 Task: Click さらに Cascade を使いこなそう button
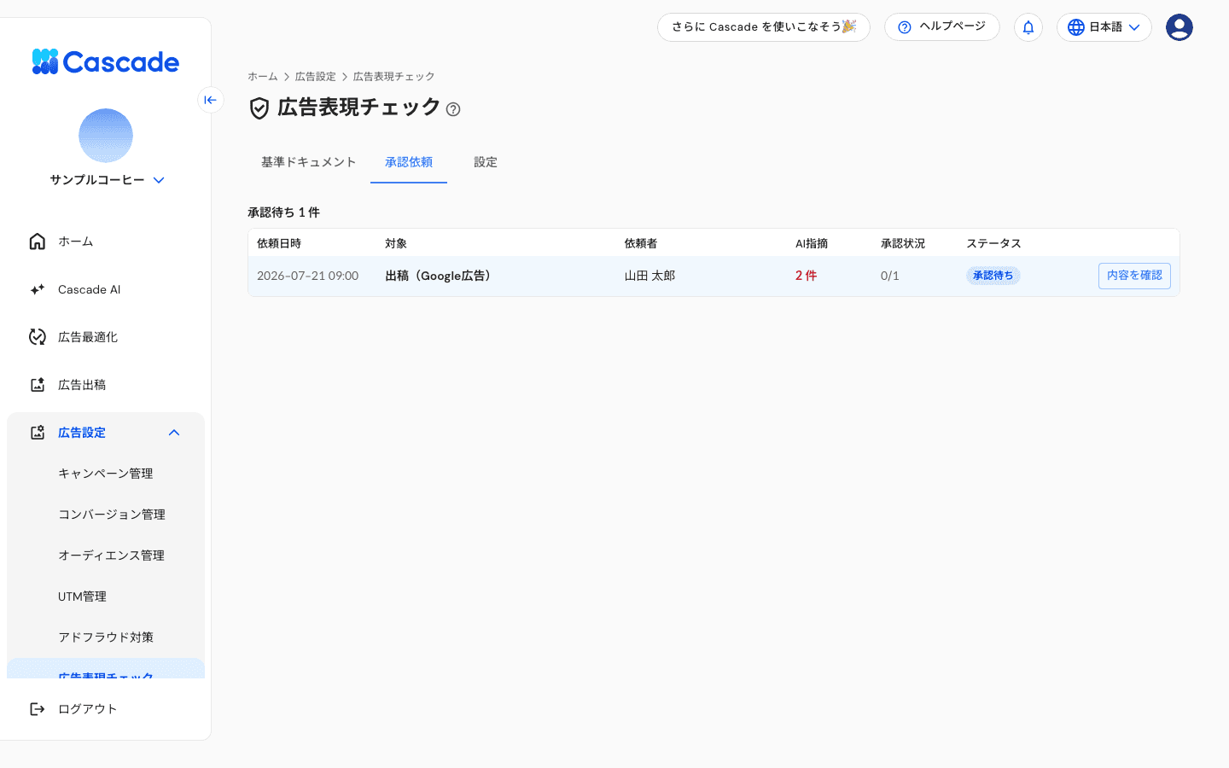[764, 27]
